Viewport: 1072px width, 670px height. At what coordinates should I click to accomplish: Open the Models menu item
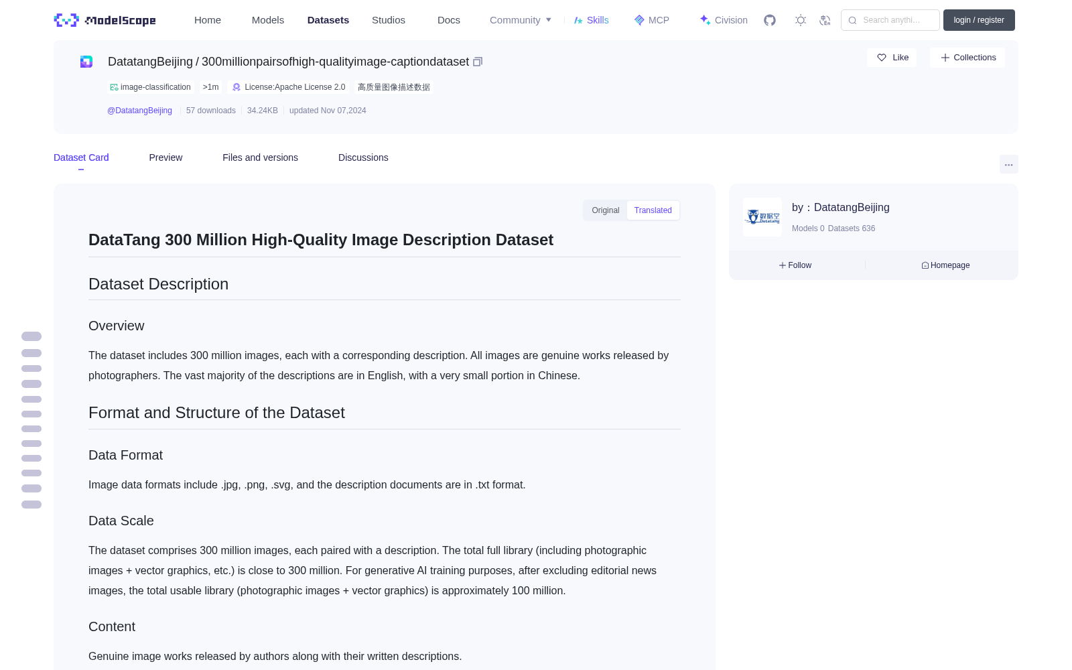[x=268, y=20]
